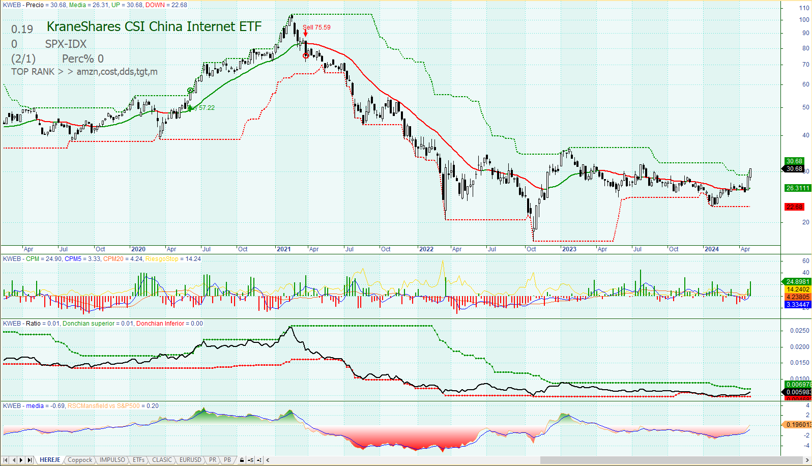Click the horizontal scrollbar thumb at bottom
Screen dimensions: 812x466
click(671, 460)
